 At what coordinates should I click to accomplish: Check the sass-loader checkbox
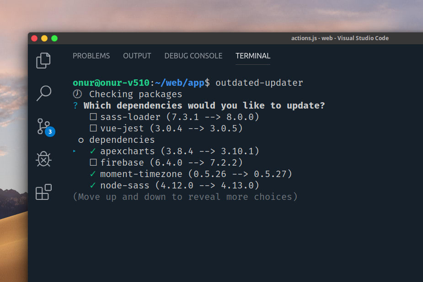tap(93, 117)
